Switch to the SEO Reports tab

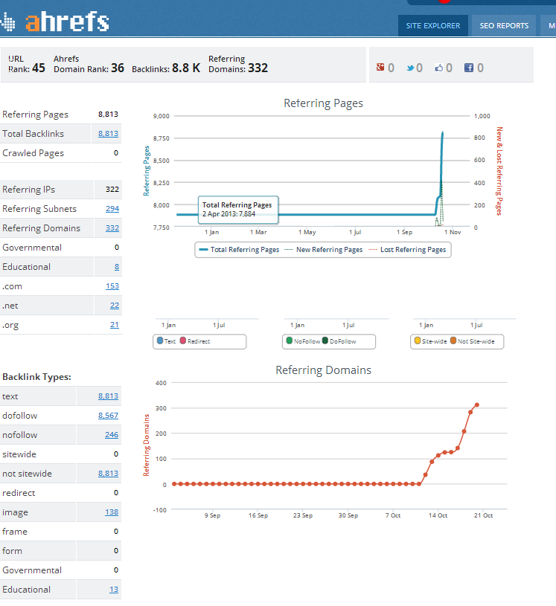tap(504, 25)
